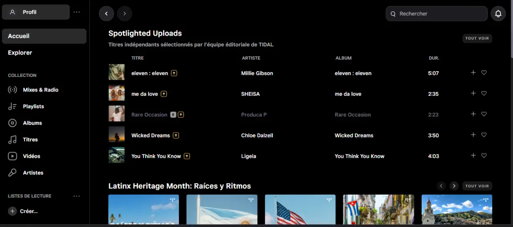513x227 pixels.
Task: Add You Think You Know to a playlist
Action: pyautogui.click(x=473, y=155)
